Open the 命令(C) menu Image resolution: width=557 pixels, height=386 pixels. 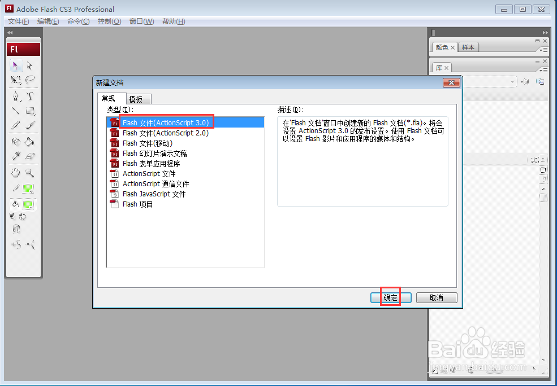pos(78,21)
